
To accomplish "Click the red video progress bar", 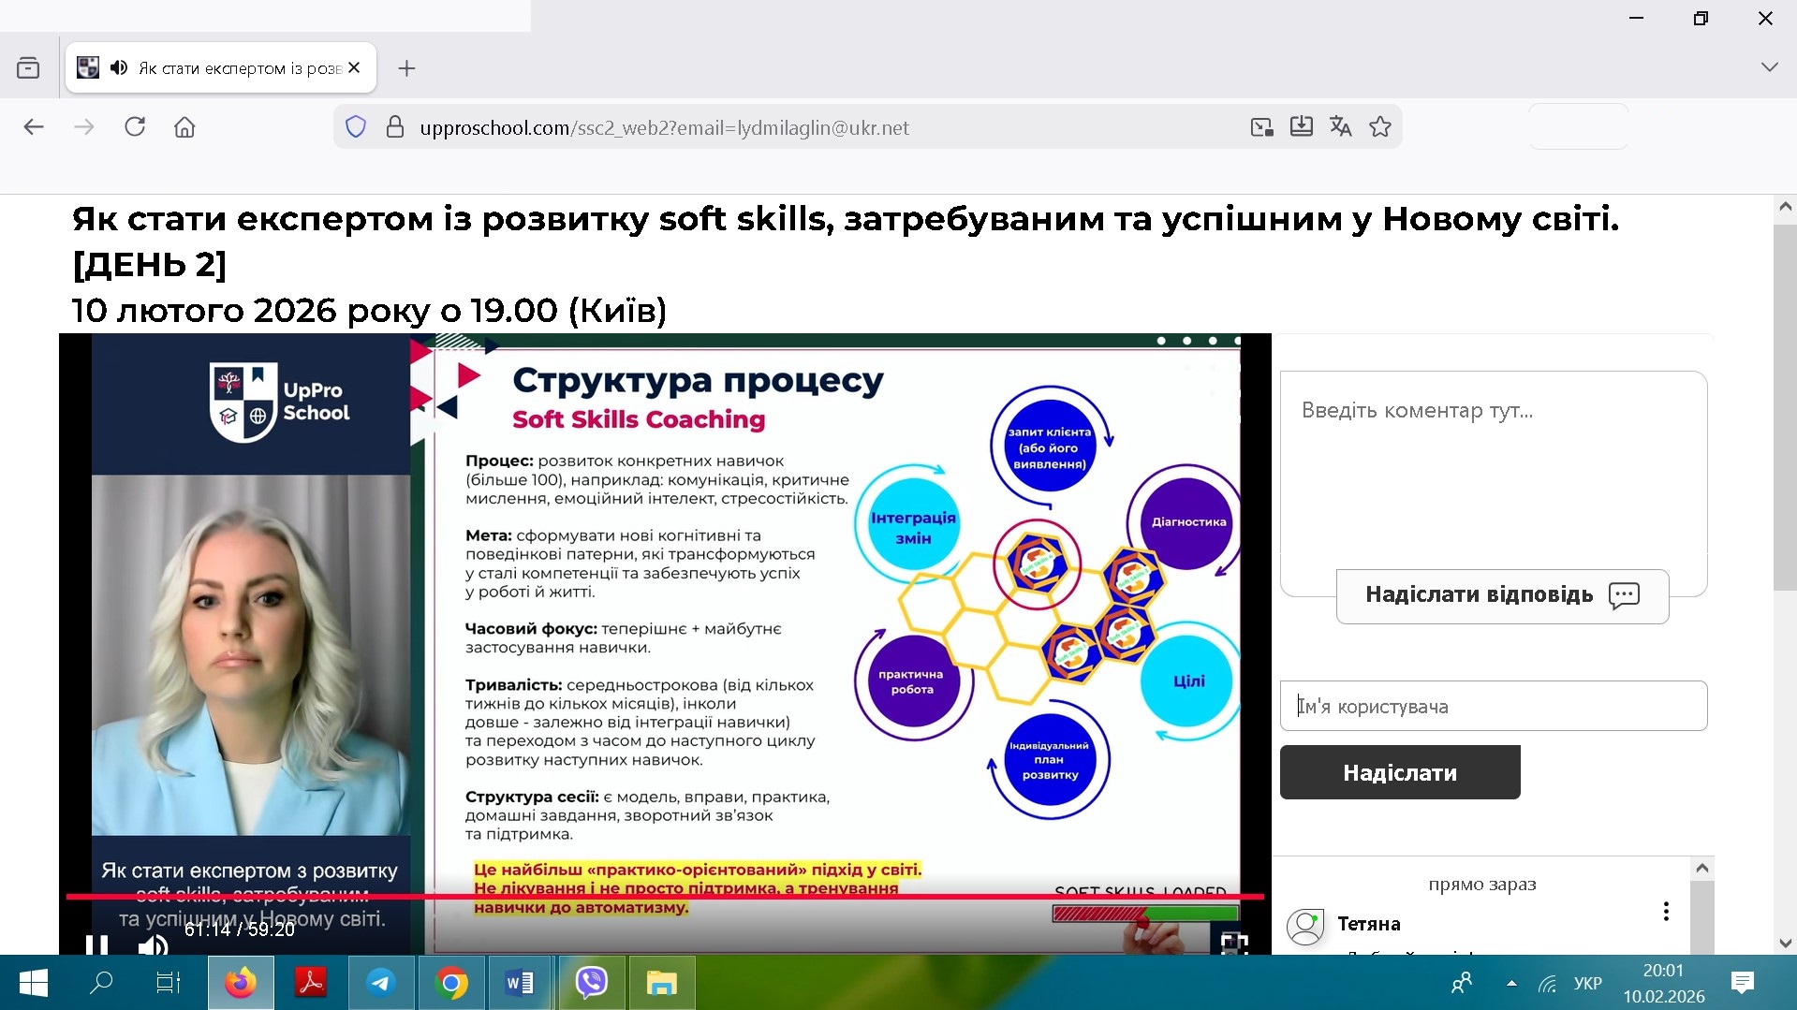I will [655, 897].
